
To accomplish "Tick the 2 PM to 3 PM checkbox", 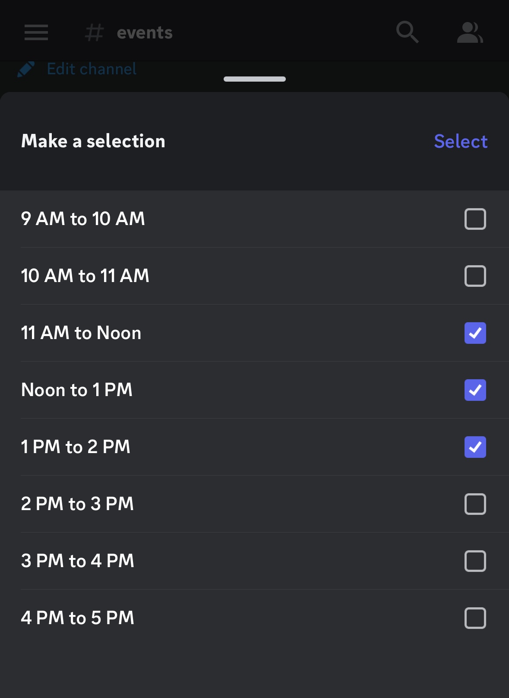I will click(x=475, y=504).
